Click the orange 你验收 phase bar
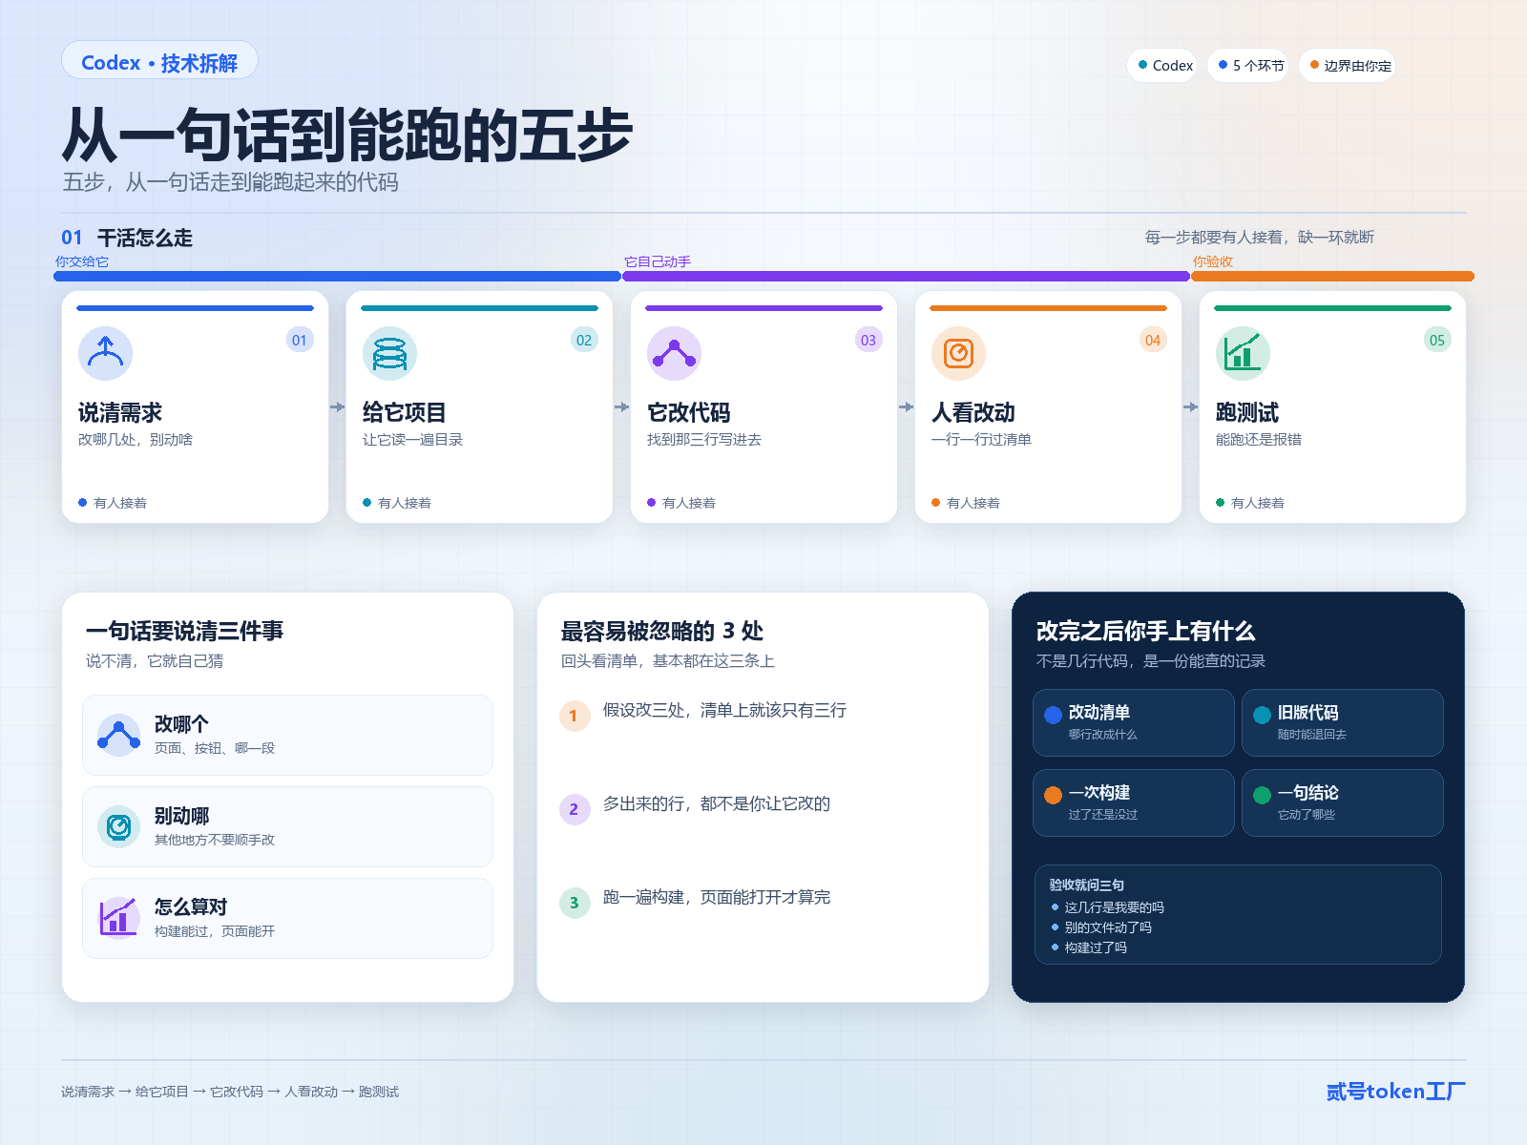 point(1332,277)
